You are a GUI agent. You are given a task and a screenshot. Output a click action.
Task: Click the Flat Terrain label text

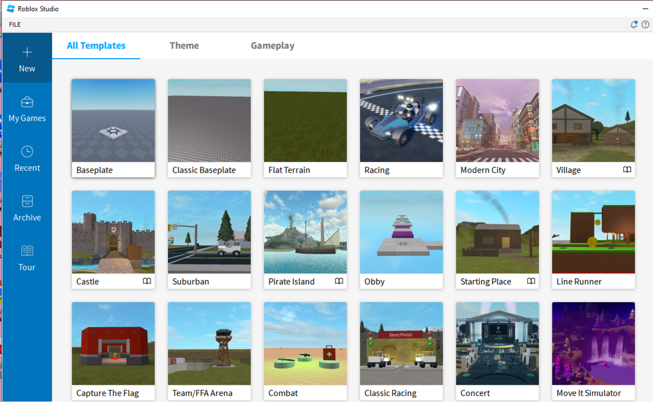289,170
